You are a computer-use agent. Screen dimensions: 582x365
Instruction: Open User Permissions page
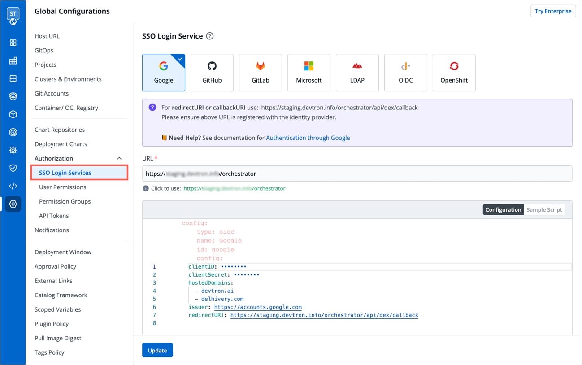click(63, 187)
